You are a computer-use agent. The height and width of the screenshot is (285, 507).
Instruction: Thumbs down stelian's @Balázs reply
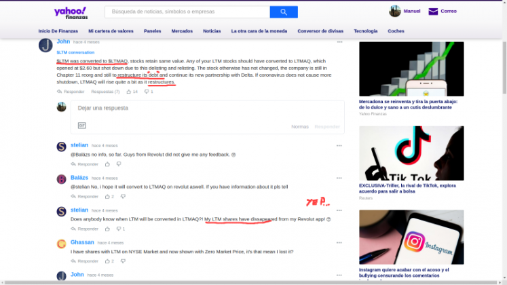click(119, 164)
